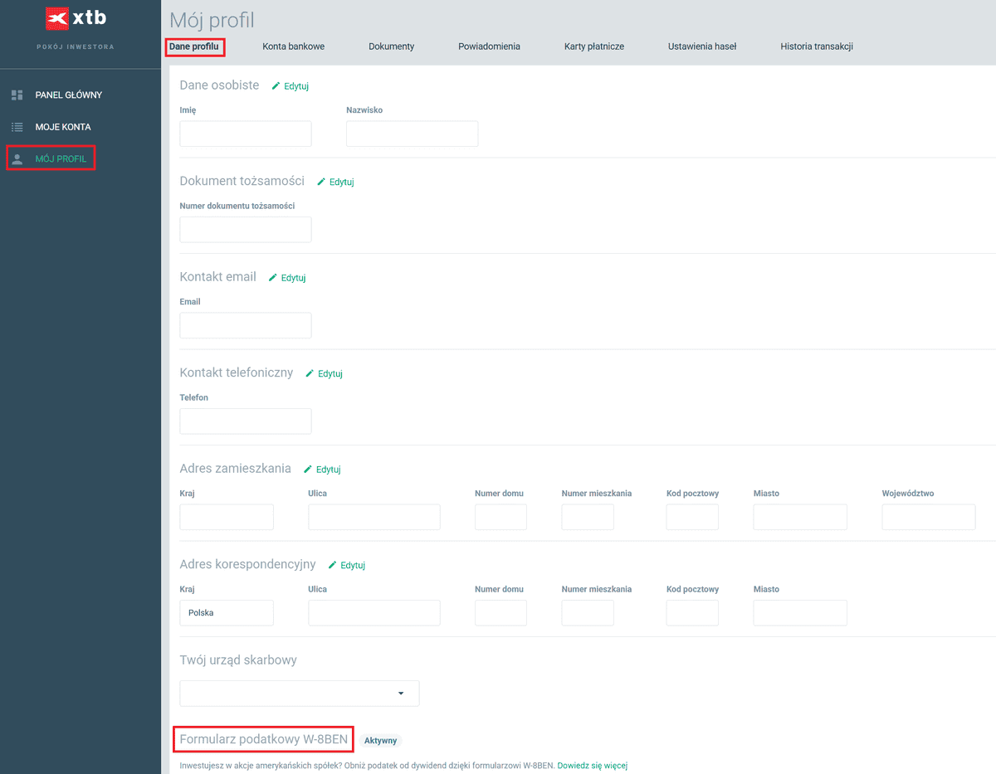The image size is (996, 774).
Task: Click pencil icon beside Dane osobiste
Action: pyautogui.click(x=276, y=86)
